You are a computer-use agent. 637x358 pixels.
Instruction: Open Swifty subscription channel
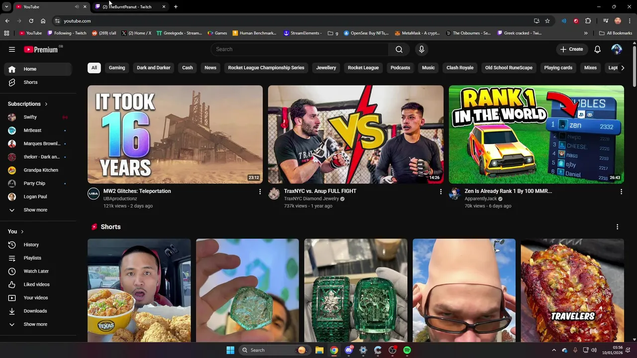(38, 117)
